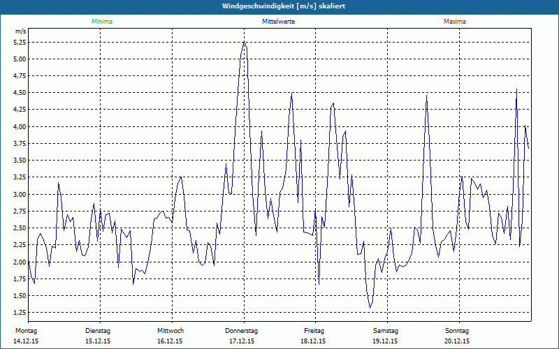This screenshot has width=559, height=349.
Task: Click the red Maxima legend label
Action: (455, 22)
